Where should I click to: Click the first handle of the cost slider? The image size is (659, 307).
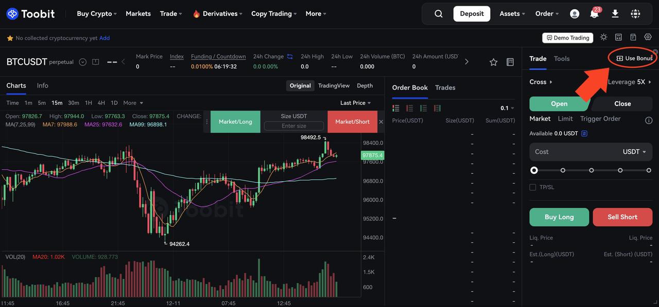pyautogui.click(x=534, y=170)
